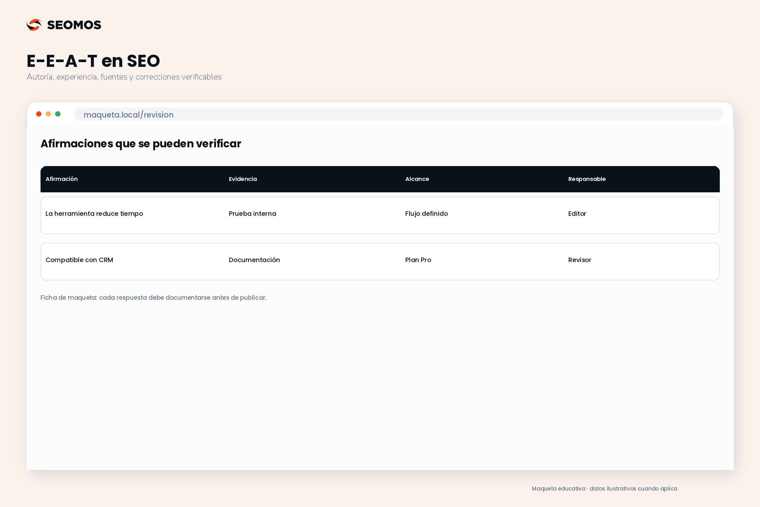This screenshot has width=760, height=507.
Task: Select the "Flujo definido" scope cell
Action: (x=427, y=213)
